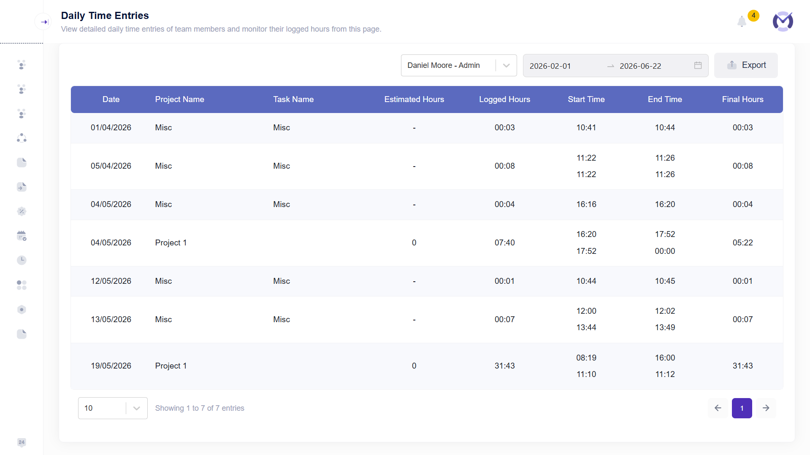Viewport: 810px width, 455px height.
Task: Click end time 16:00
Action: (665, 358)
